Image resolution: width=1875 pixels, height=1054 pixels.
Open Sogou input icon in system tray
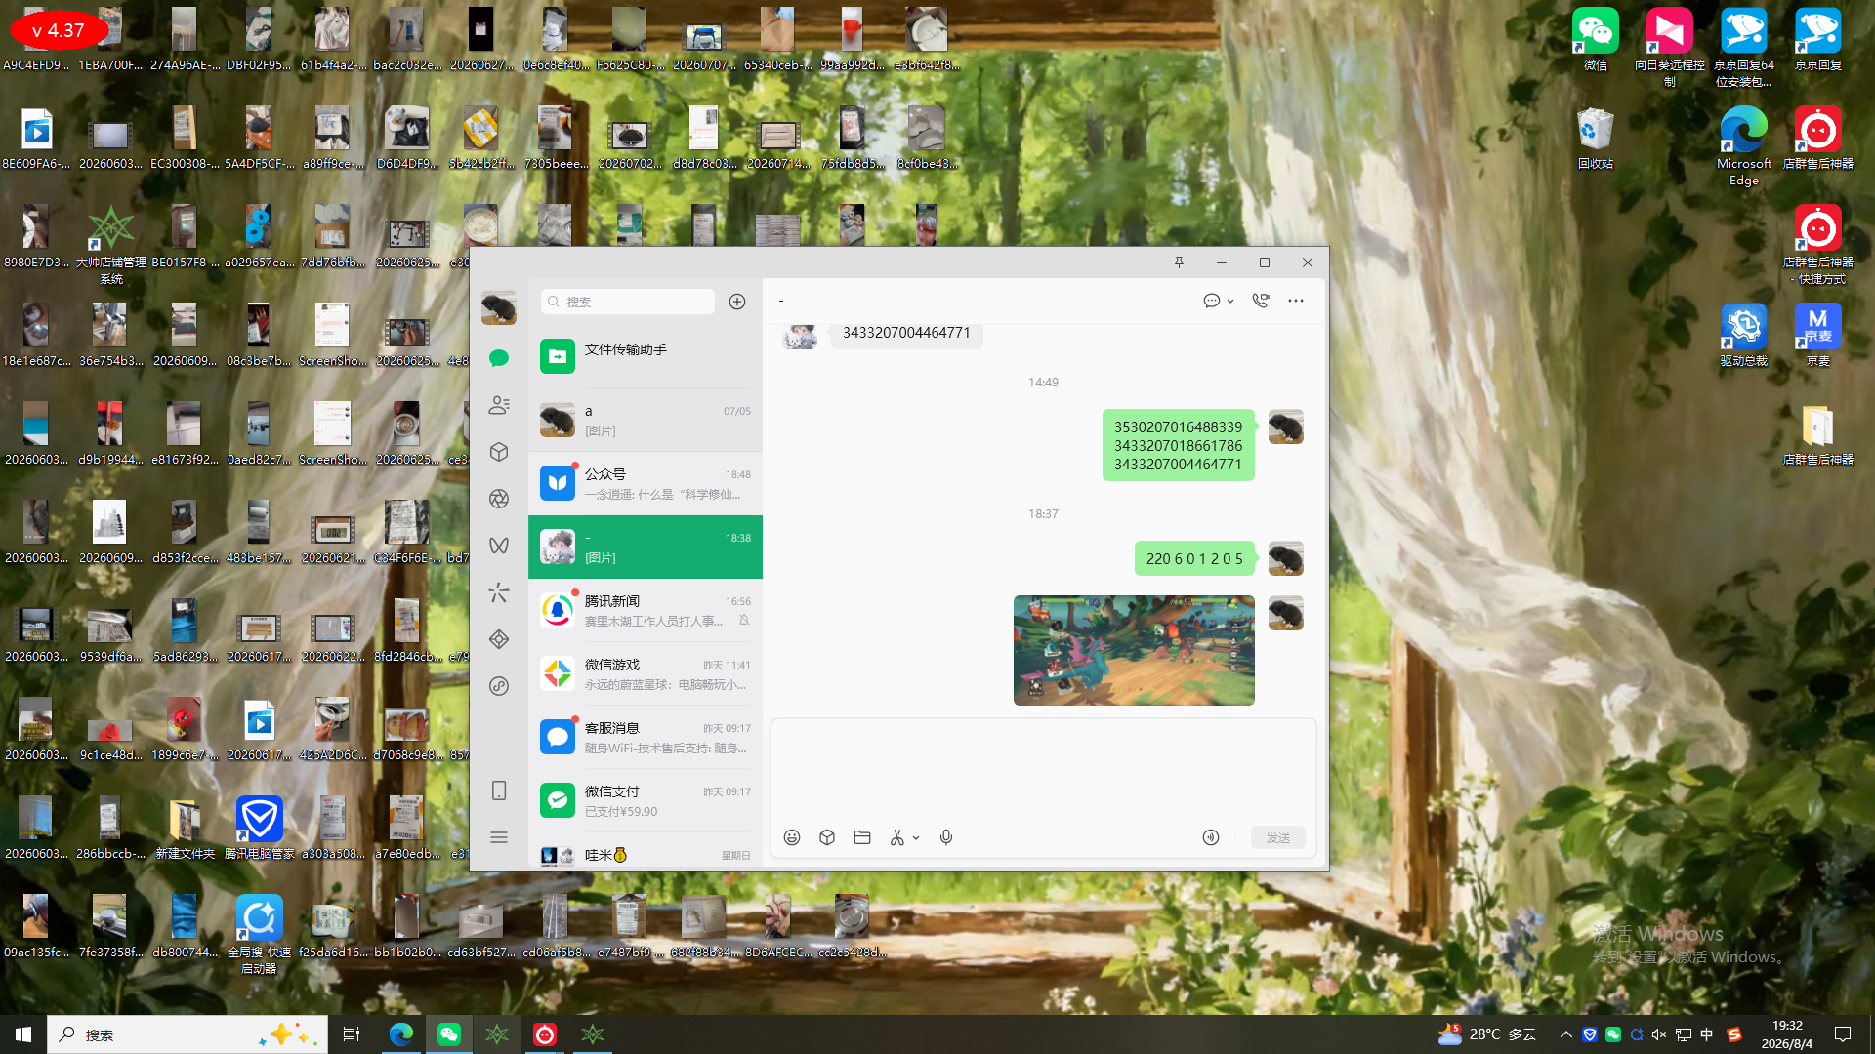[x=1734, y=1034]
